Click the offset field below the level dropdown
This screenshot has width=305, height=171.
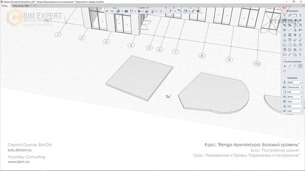click(295, 92)
